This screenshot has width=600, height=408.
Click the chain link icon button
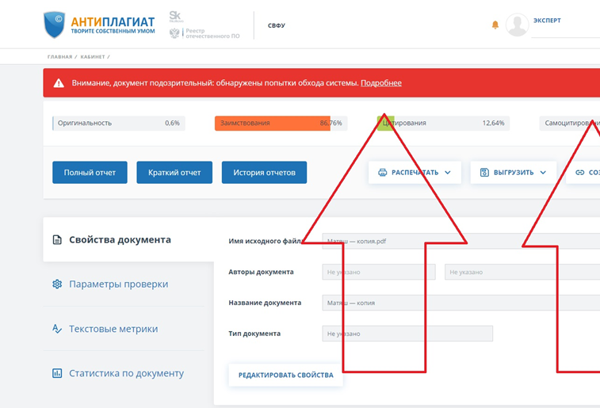pos(580,173)
